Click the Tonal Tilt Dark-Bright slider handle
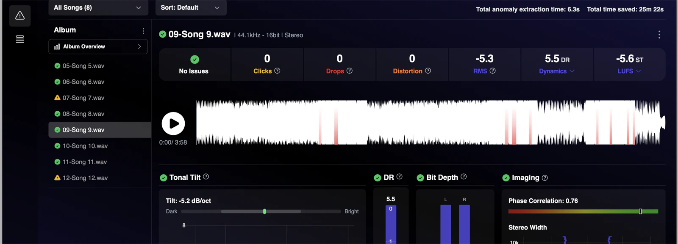 (264, 211)
